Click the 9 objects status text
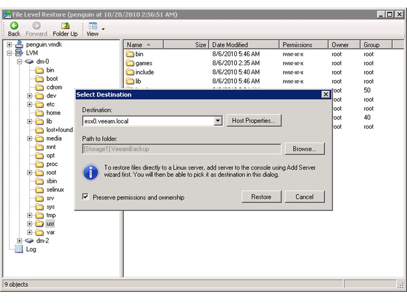407x305 pixels. click(16, 285)
